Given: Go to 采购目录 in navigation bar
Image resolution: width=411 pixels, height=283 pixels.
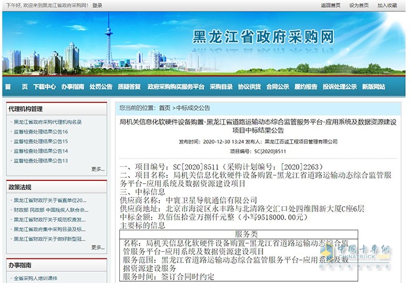Looking at the screenshot, I should click(221, 86).
